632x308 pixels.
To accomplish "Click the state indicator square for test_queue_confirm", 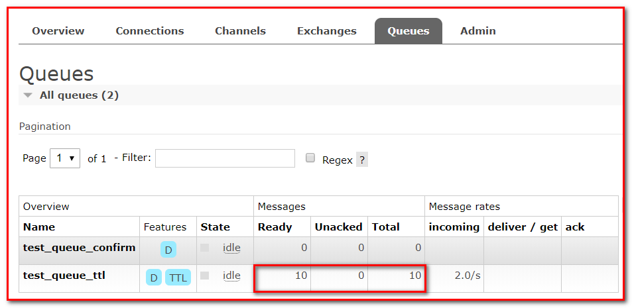I will 205,248.
